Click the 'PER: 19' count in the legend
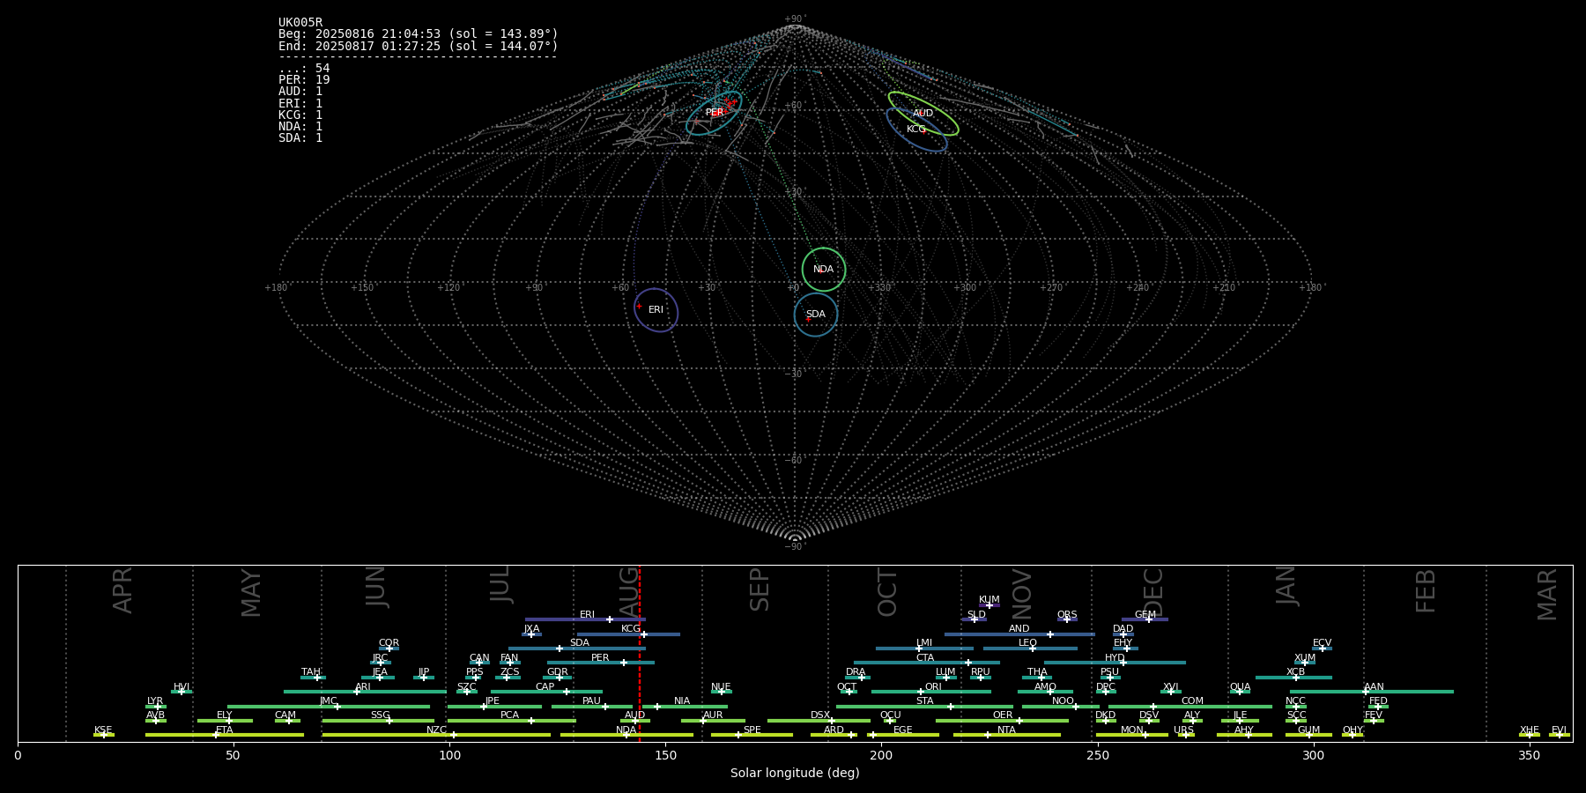 point(304,80)
